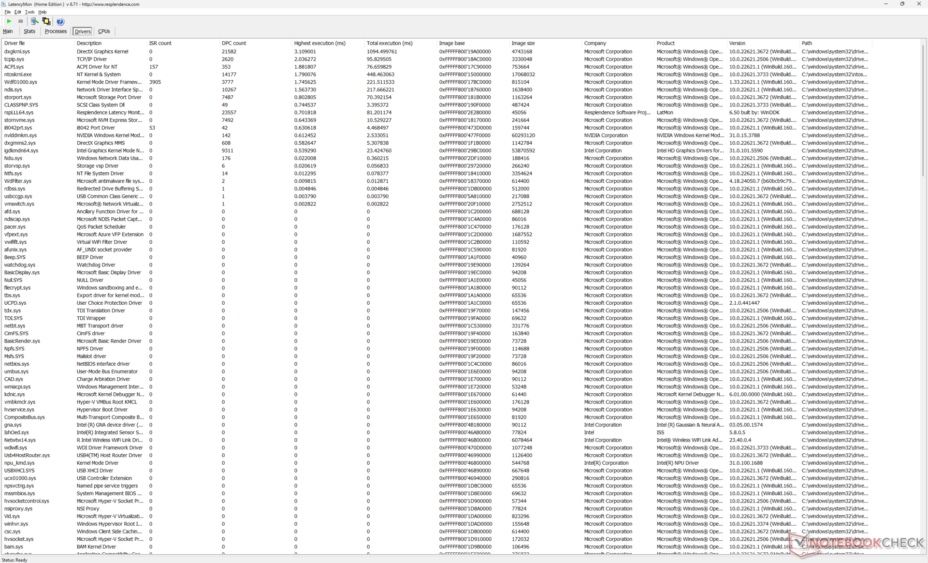Open the options icon with computer and wrench
This screenshot has height=563, width=928.
coord(34,21)
